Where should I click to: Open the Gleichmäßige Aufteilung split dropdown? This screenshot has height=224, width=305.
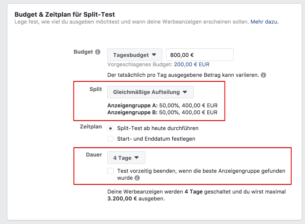[150, 92]
